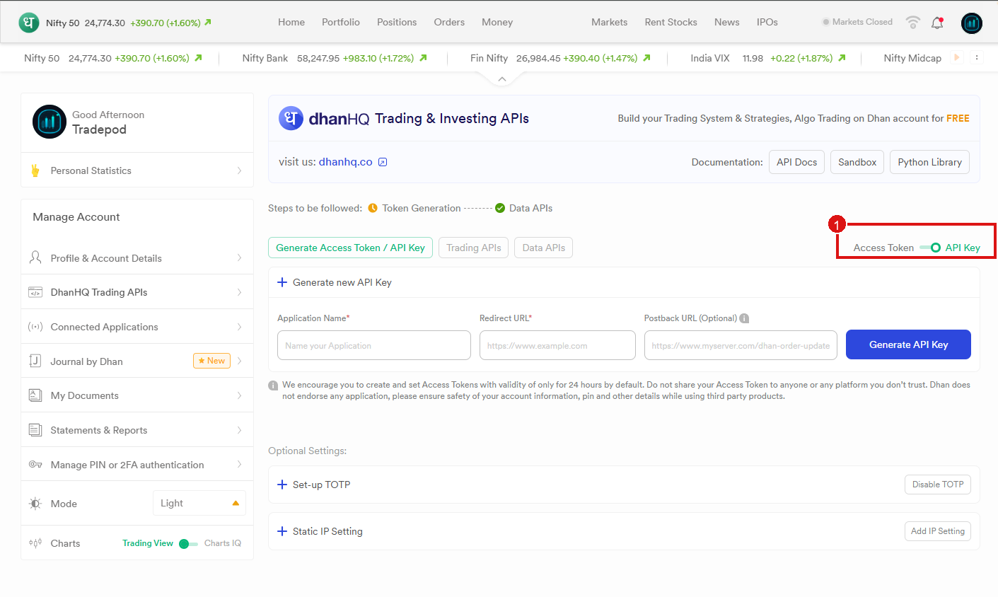Switch to the Data APIs tab

544,248
